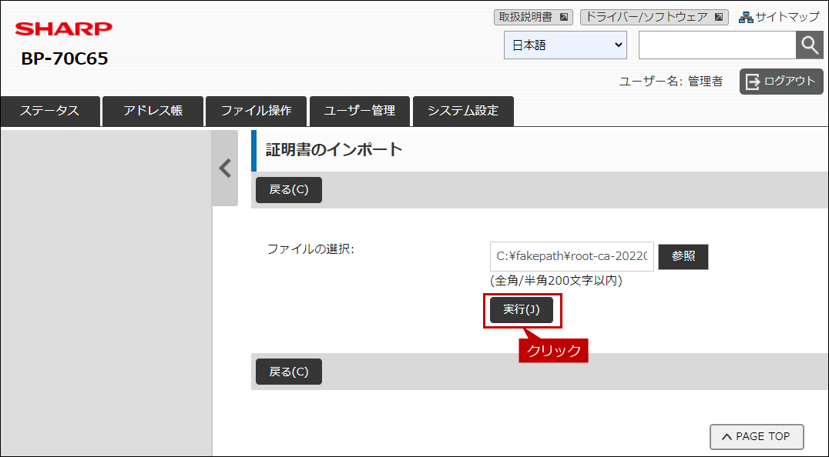Click the (全角/半角200文字以内) hint text
829x457 pixels.
pos(556,281)
